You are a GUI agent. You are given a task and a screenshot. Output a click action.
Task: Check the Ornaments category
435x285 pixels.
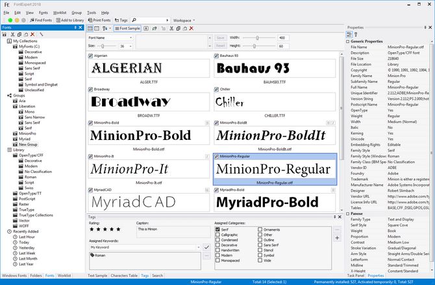(260, 229)
